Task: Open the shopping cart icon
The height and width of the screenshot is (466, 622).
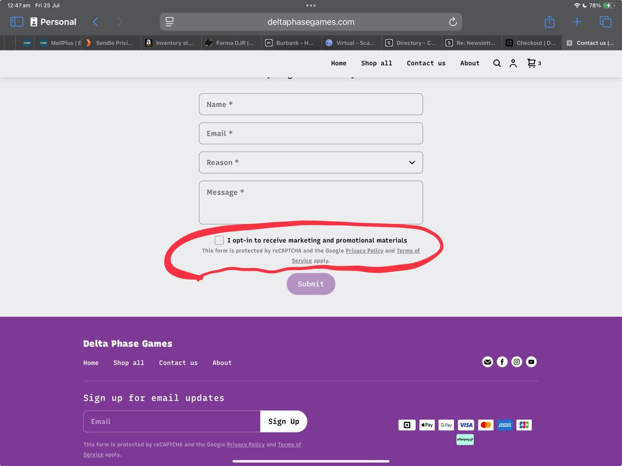Action: pos(532,63)
